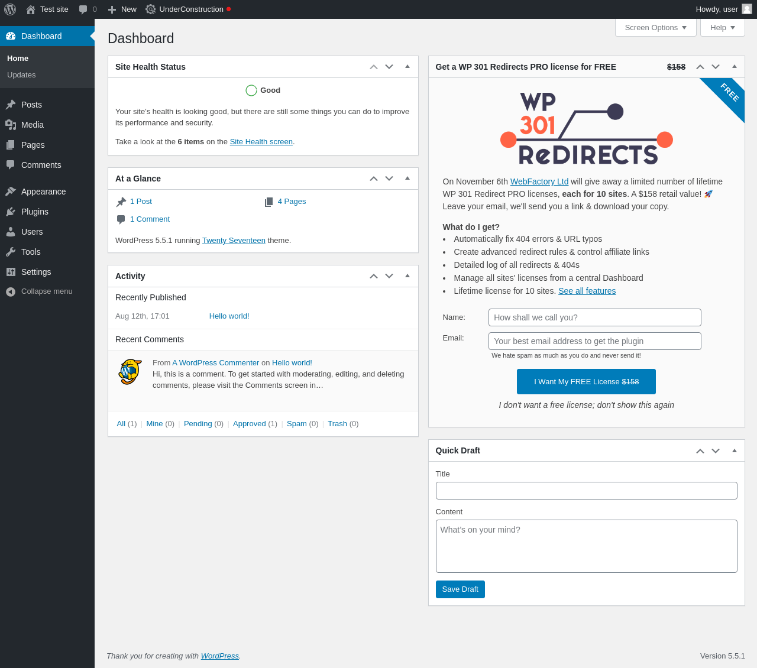Click the Comments icon in sidebar
The width and height of the screenshot is (757, 668).
11,165
